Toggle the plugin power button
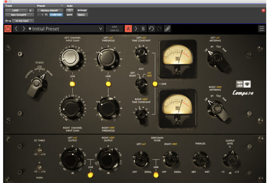The height and width of the screenshot is (183, 270). (x=8, y=29)
